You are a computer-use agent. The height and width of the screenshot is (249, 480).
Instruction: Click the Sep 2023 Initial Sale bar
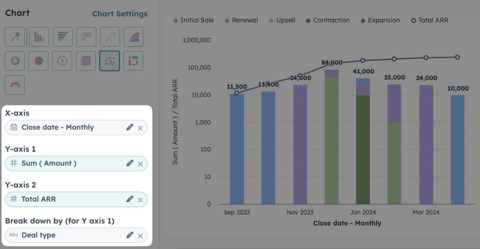pos(237,149)
